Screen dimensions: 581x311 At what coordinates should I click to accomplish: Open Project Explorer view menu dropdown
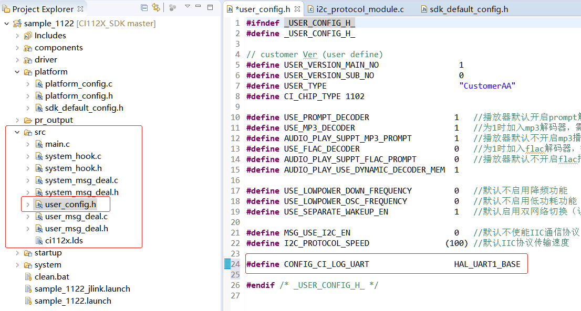(x=188, y=6)
